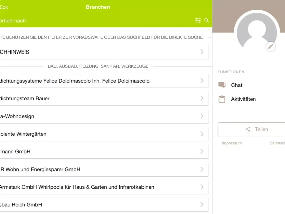
Task: Click the search magnifier icon
Action: pos(207,20)
